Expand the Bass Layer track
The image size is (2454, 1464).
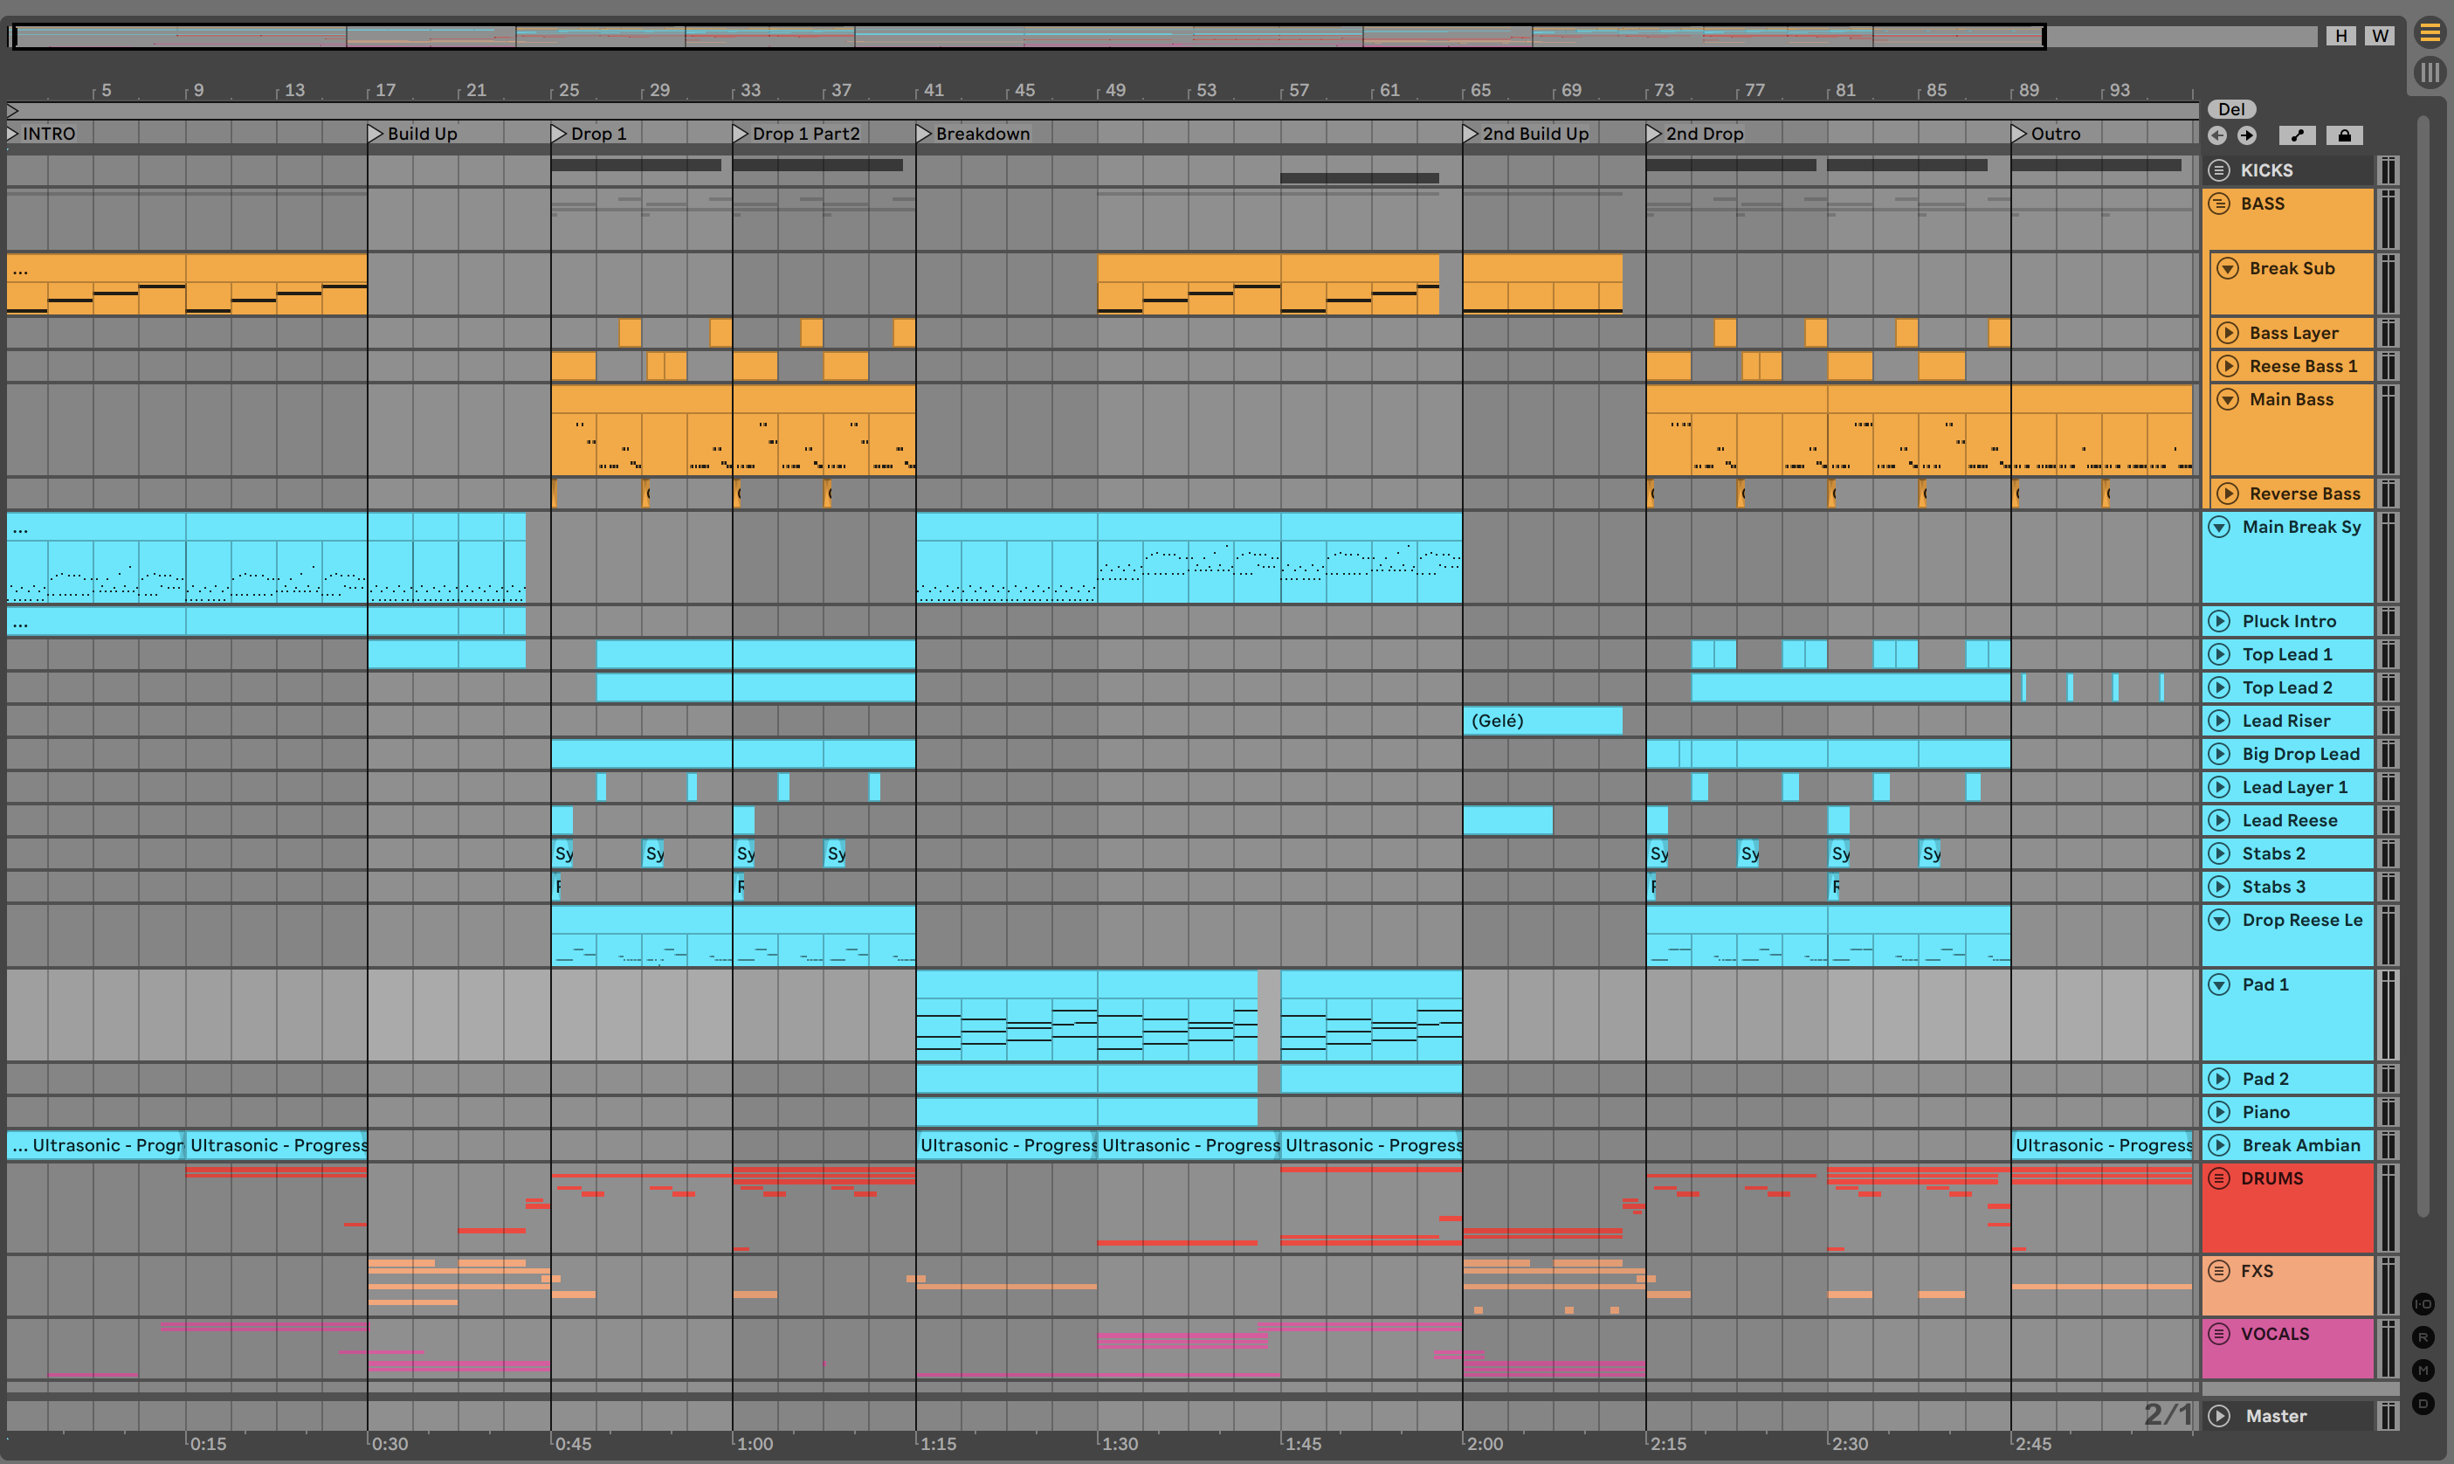pos(2228,333)
